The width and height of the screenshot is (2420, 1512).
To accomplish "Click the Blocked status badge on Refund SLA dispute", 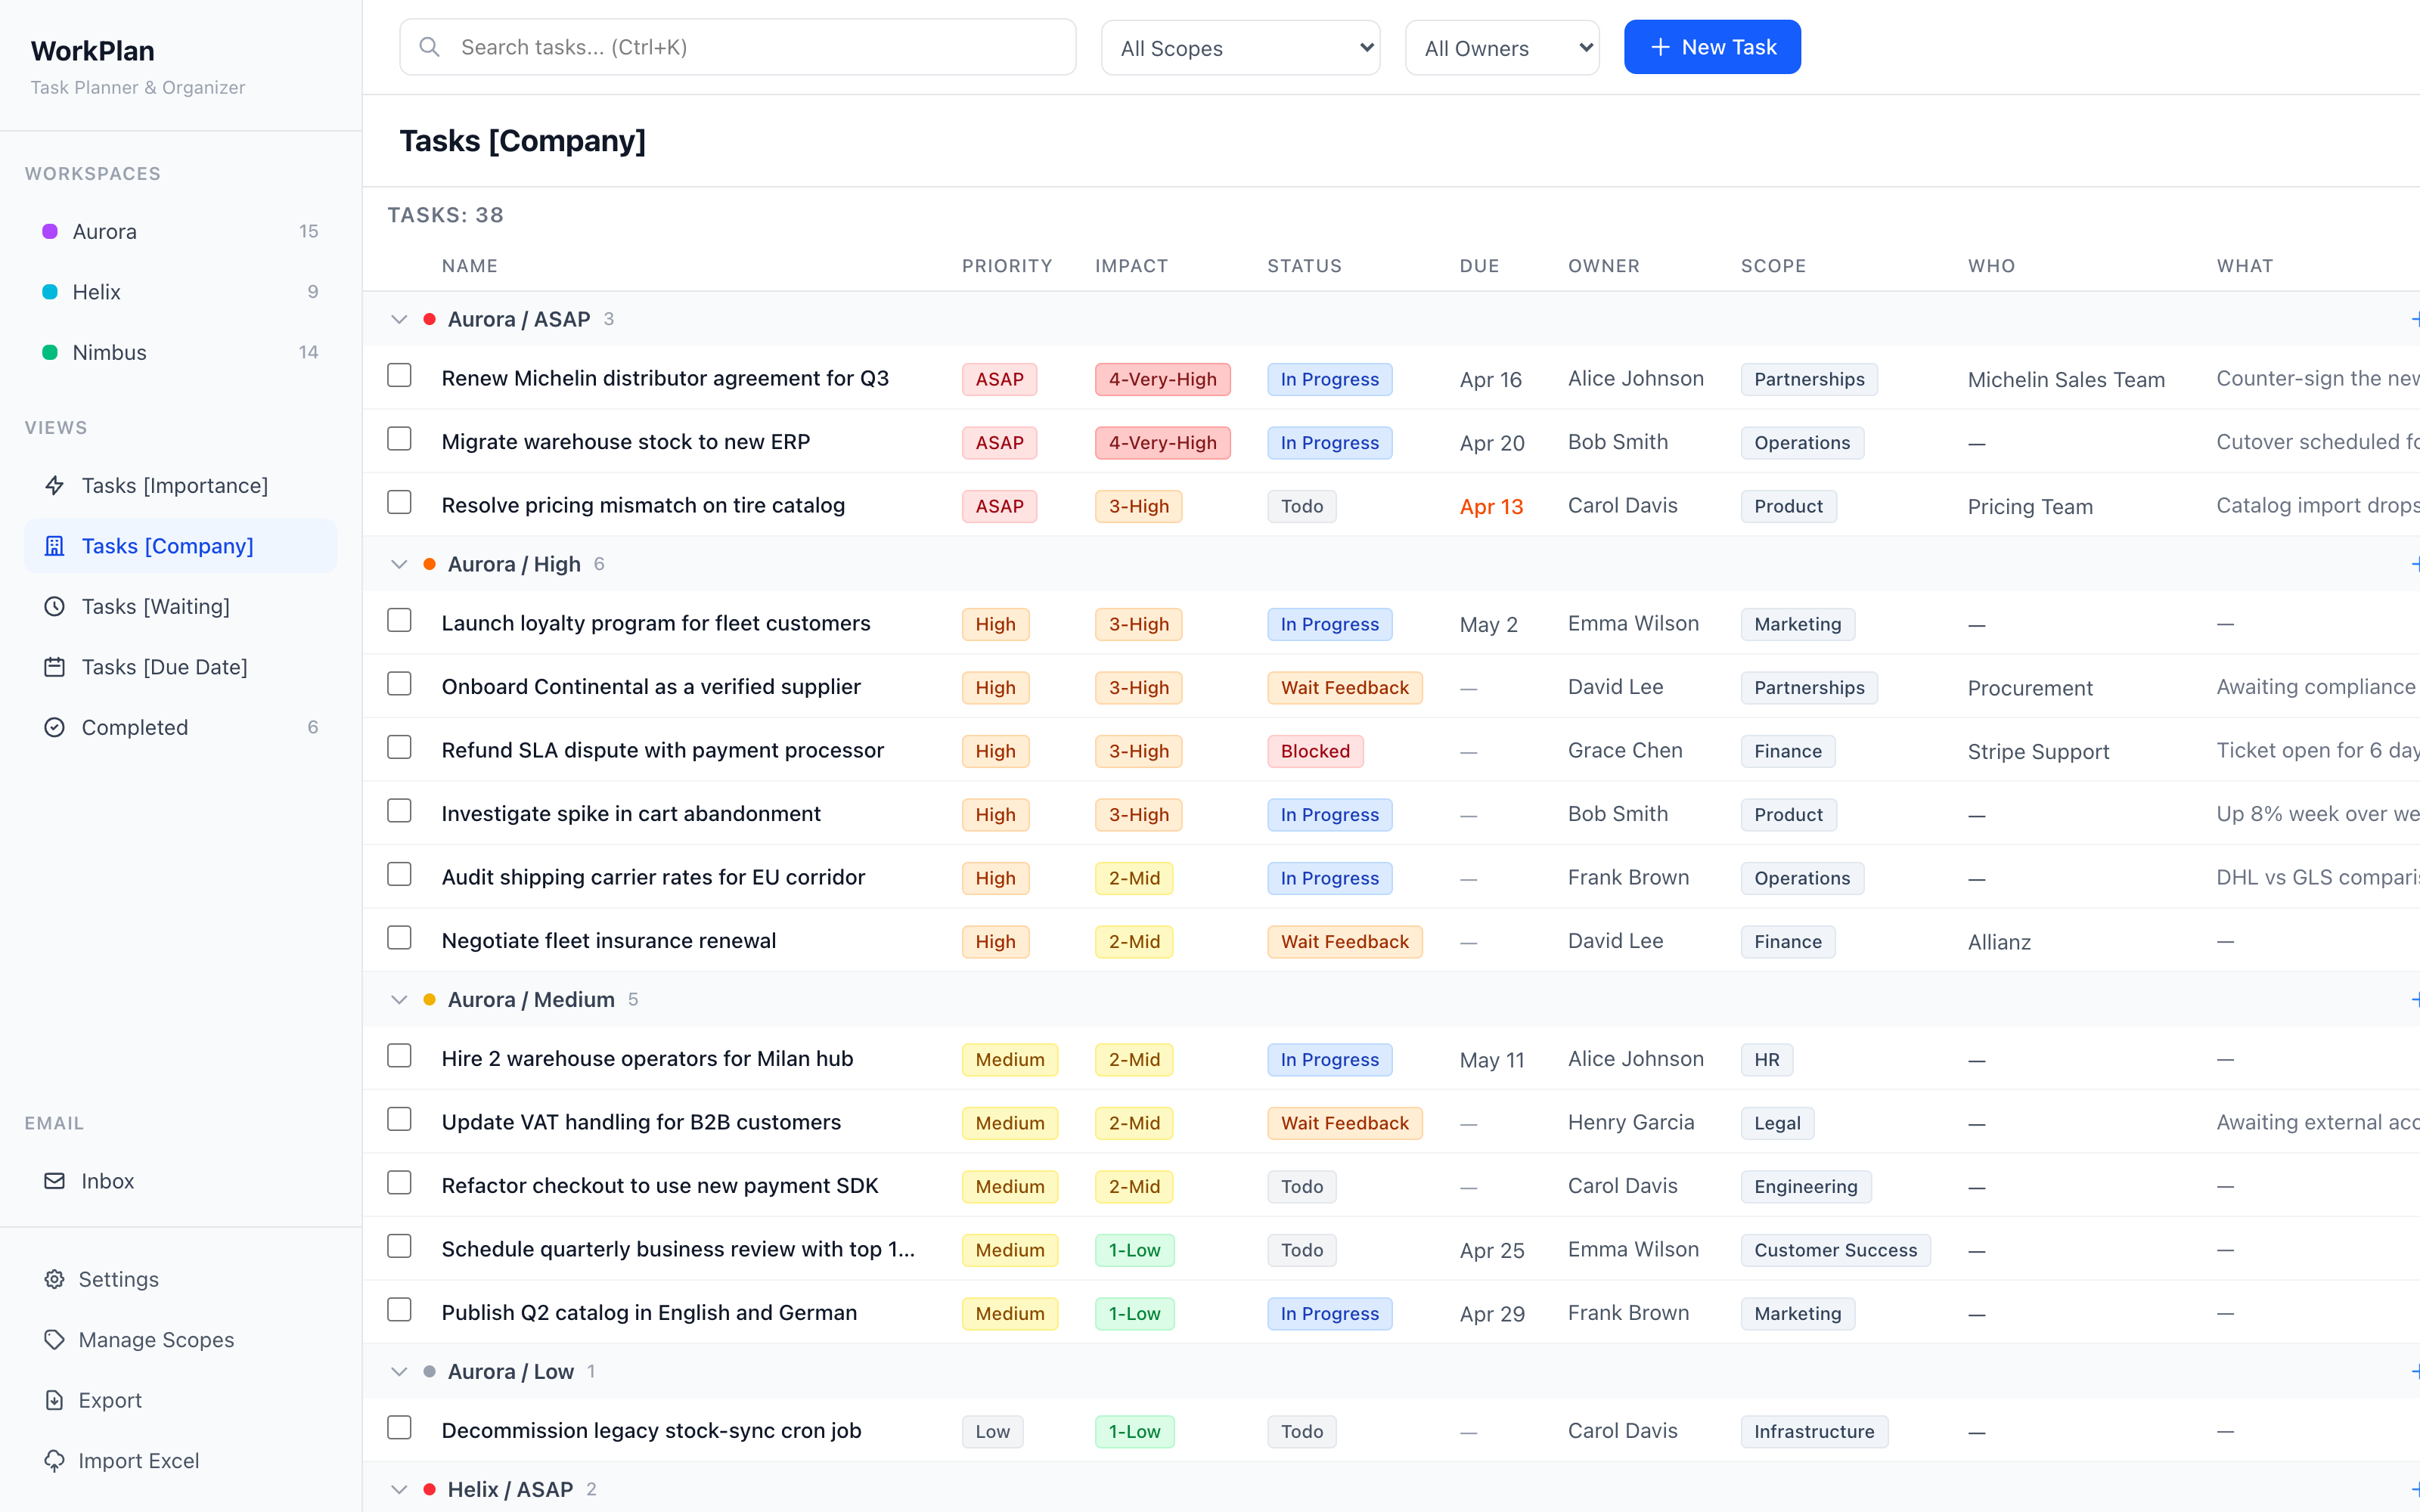I will tap(1315, 751).
